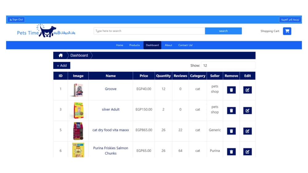Click the Name column header
Image resolution: width=308 pixels, height=173 pixels.
click(111, 76)
